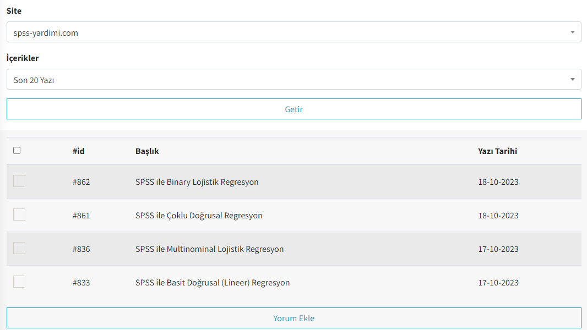Check the box for post #862
Viewport: 587px width, 330px height.
tap(19, 182)
